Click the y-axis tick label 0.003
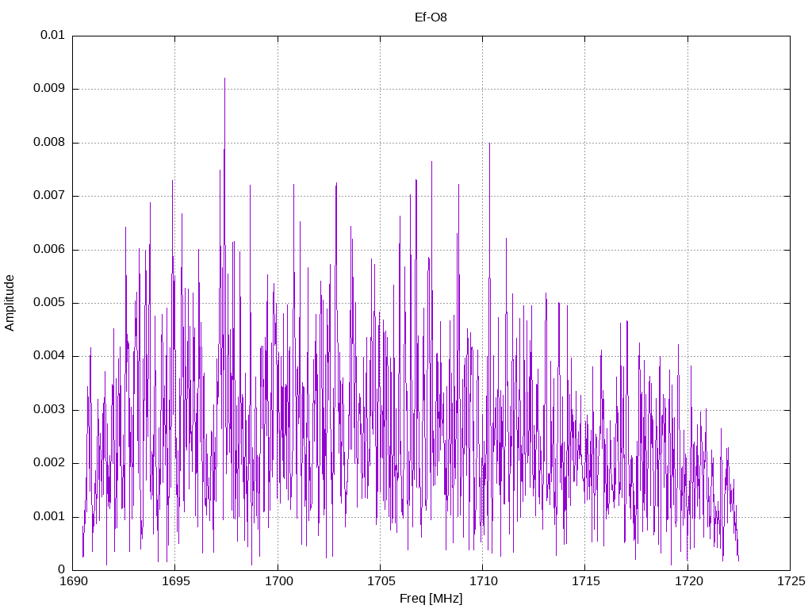Image resolution: width=812 pixels, height=609 pixels. (49, 410)
